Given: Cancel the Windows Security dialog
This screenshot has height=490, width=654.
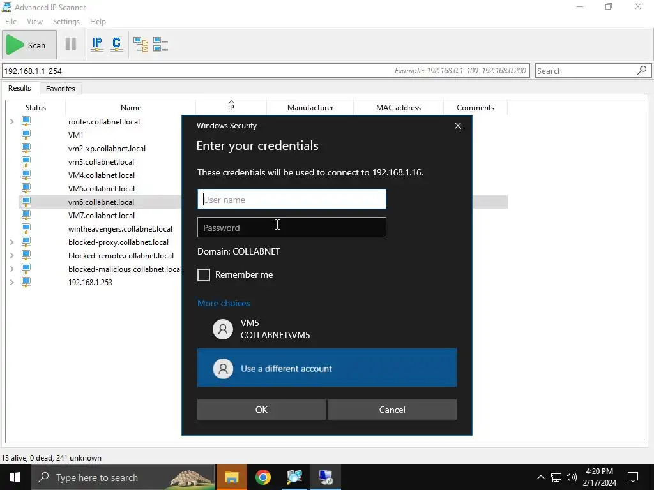Looking at the screenshot, I should pos(392,410).
